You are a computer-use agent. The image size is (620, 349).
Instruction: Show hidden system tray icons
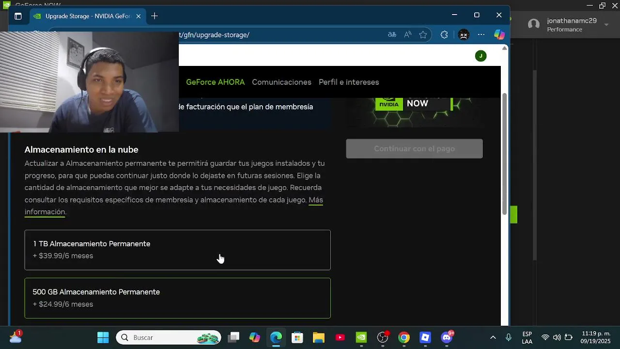click(493, 337)
